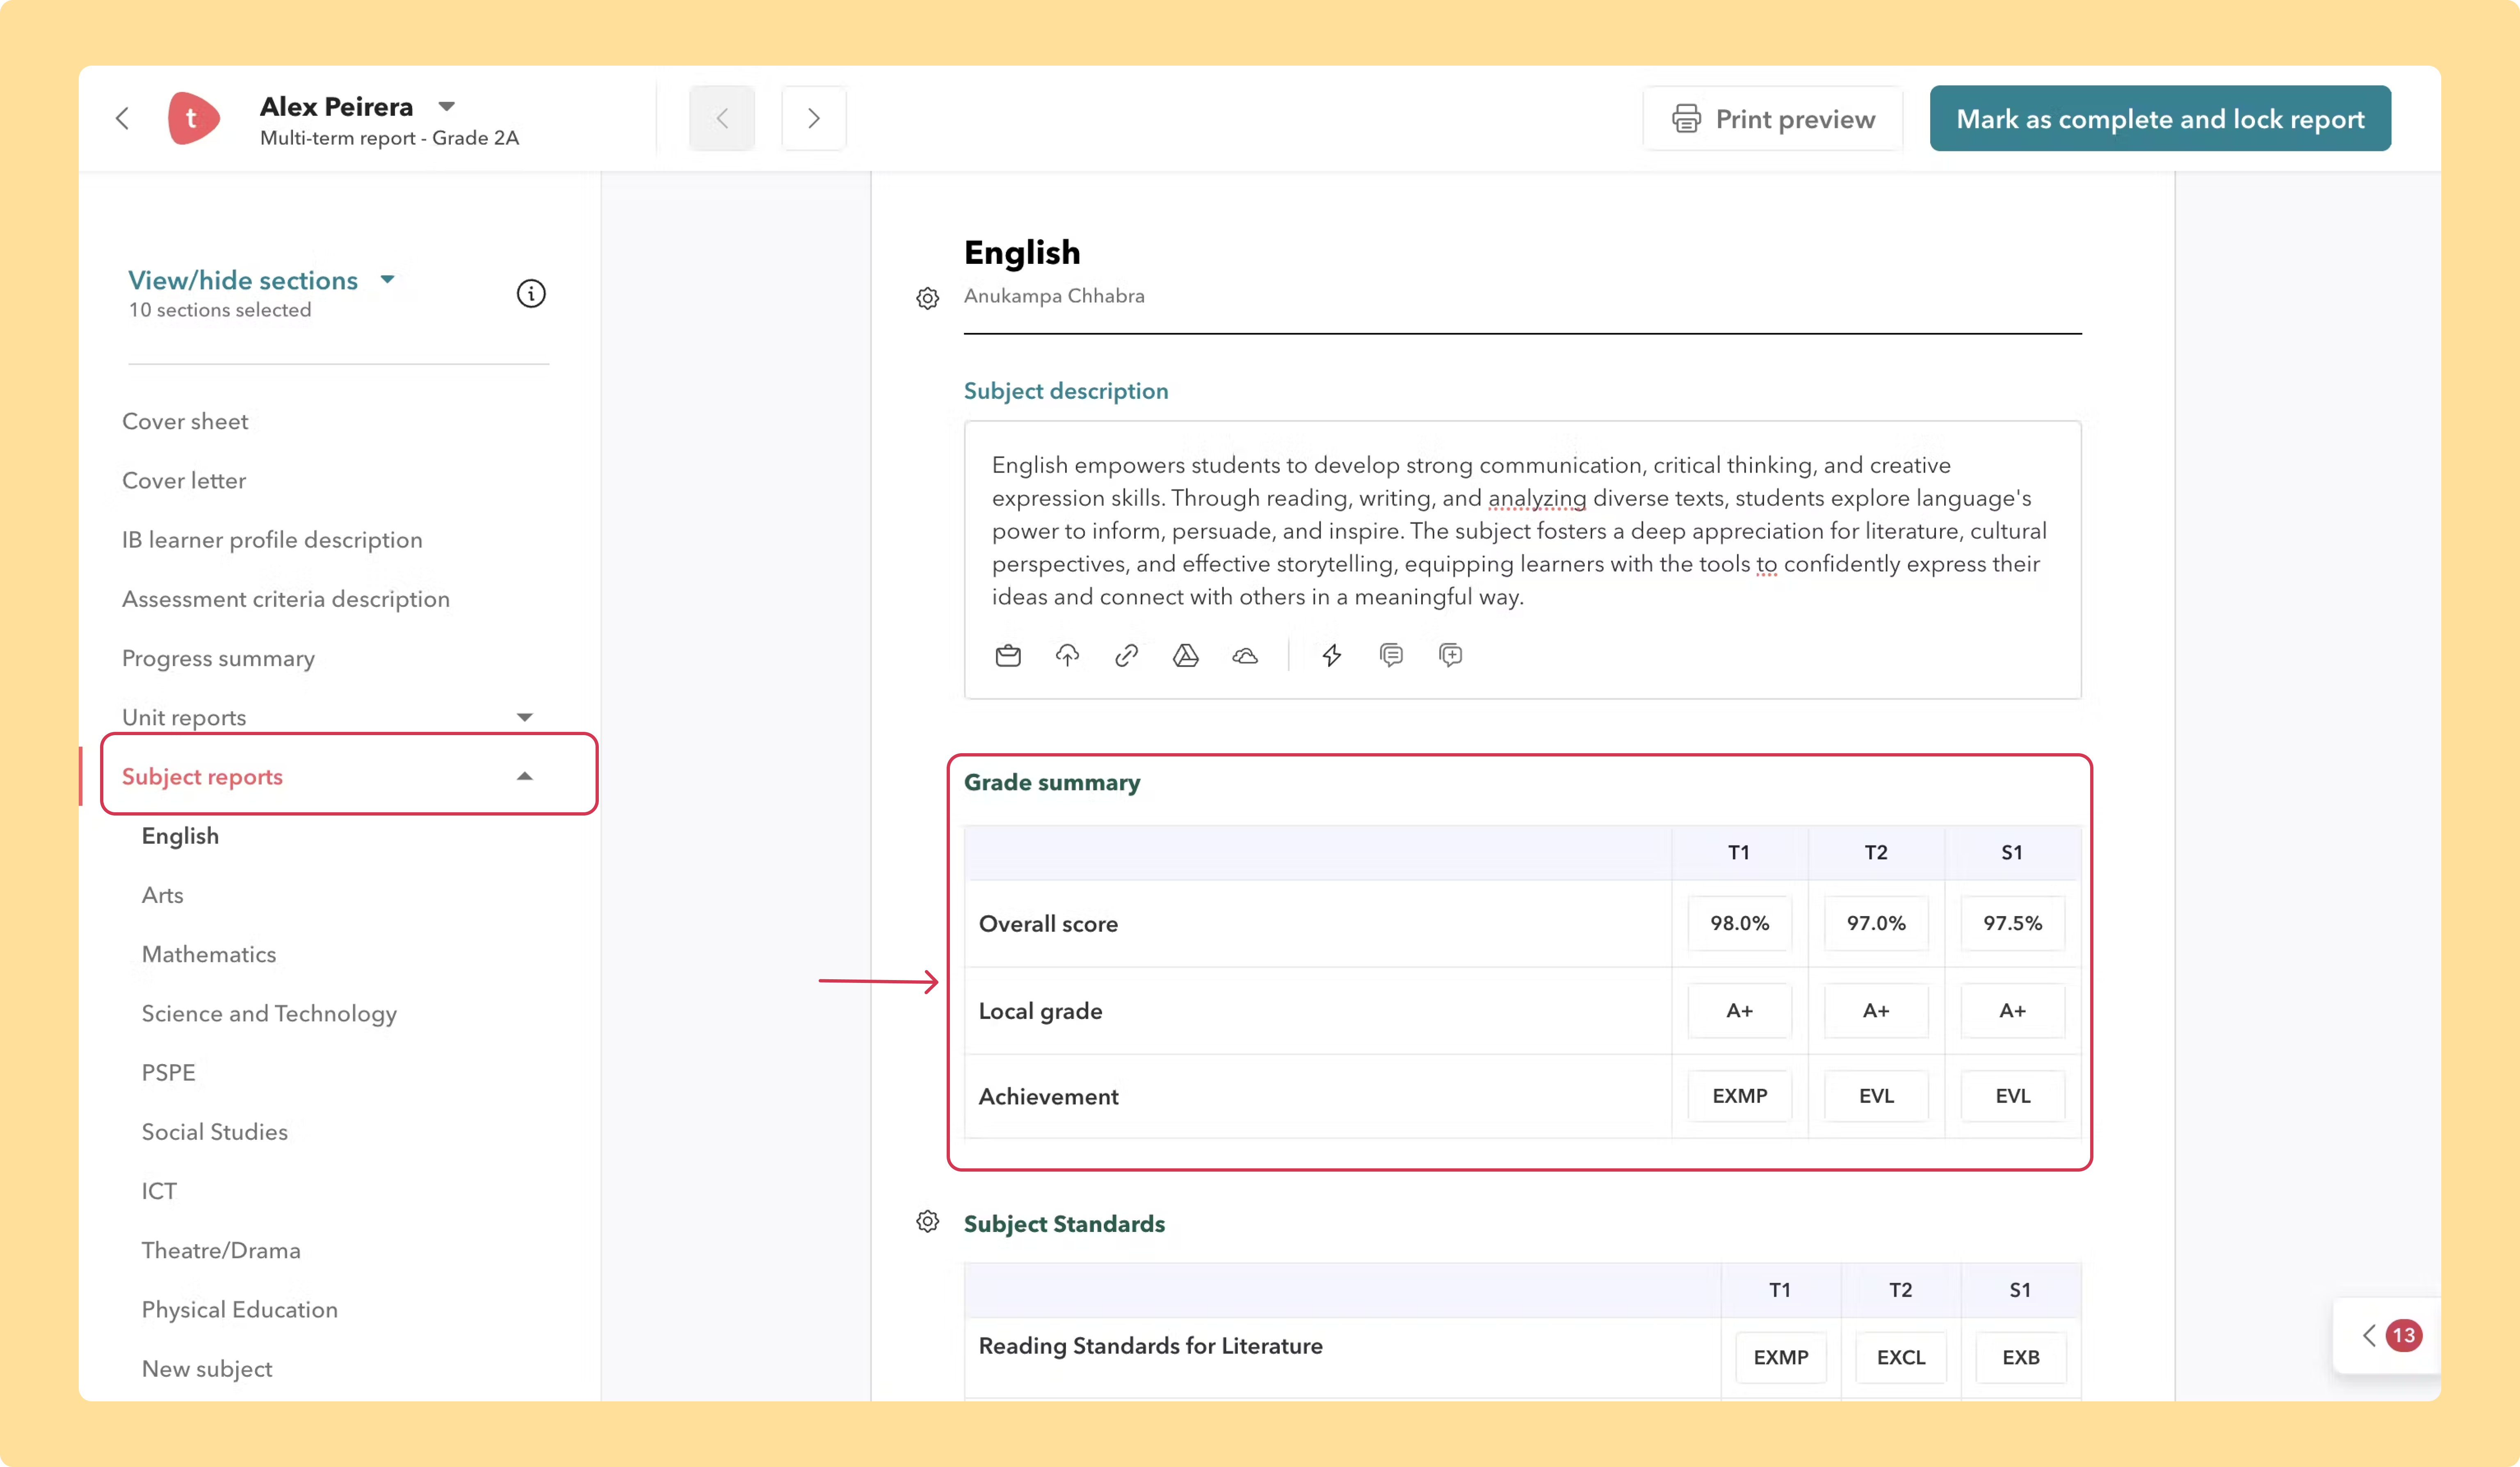Click the red Toddle logo icon
Image resolution: width=2520 pixels, height=1467 pixels.
pyautogui.click(x=193, y=118)
